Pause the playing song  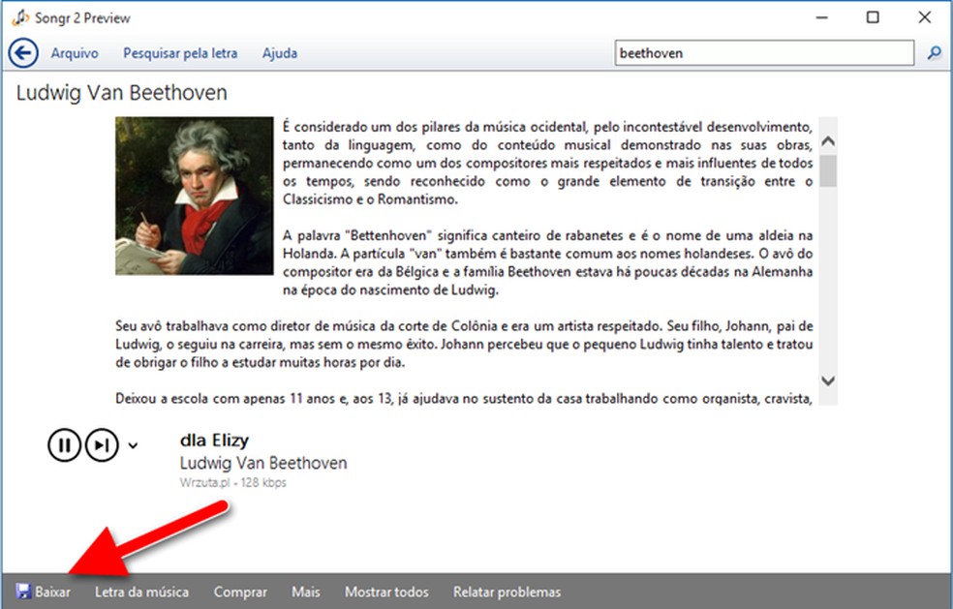(x=64, y=445)
